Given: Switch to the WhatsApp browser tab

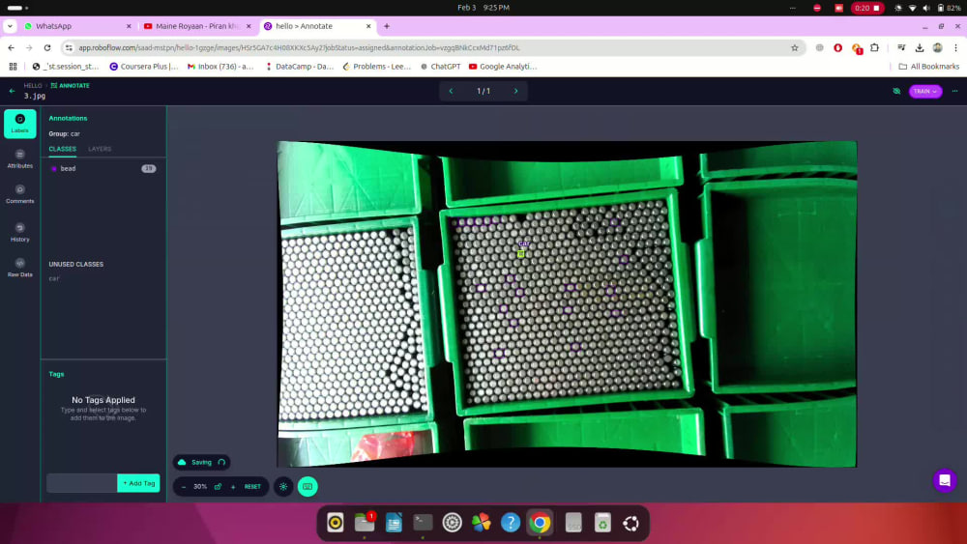Looking at the screenshot, I should [78, 26].
